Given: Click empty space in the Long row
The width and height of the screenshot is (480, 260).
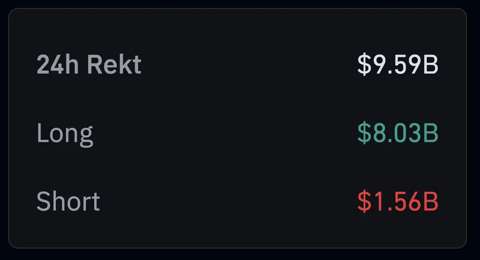Looking at the screenshot, I should pyautogui.click(x=224, y=134).
